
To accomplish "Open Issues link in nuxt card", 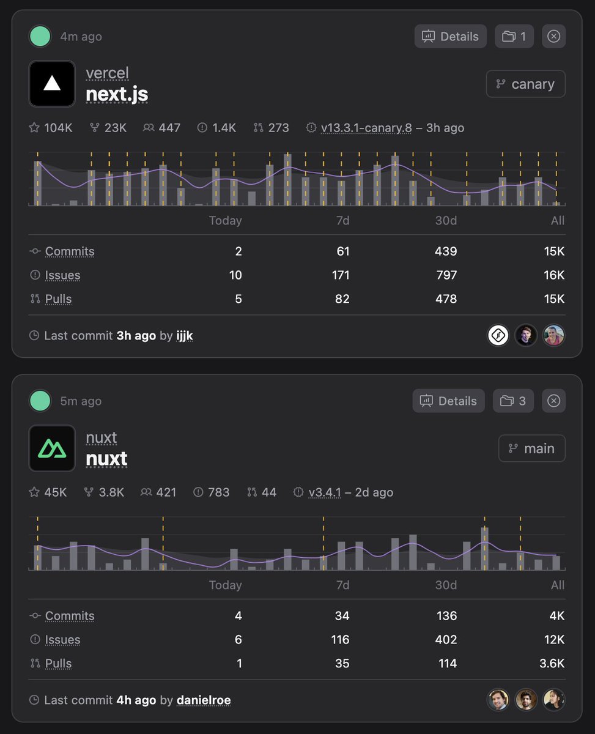I will 62,640.
